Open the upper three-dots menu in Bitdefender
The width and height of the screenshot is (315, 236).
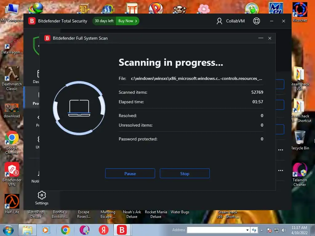(281, 150)
